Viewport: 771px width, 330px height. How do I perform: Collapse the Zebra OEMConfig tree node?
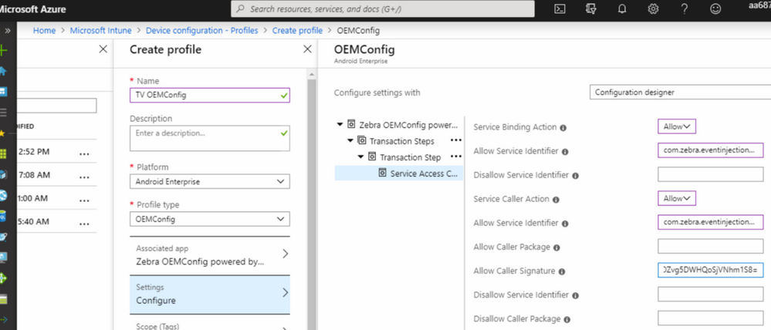[340, 124]
